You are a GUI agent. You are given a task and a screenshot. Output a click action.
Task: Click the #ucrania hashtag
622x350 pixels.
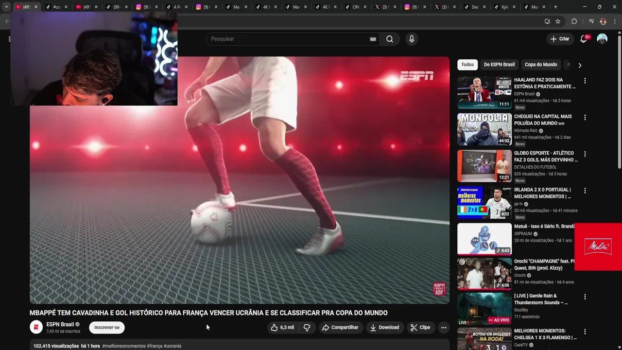(173, 346)
